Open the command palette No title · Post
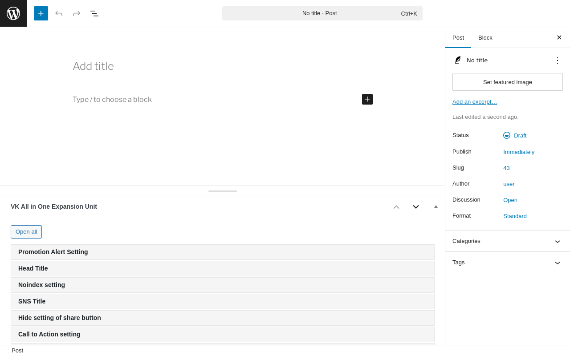Screen dimensions: 570x356 click(322, 13)
